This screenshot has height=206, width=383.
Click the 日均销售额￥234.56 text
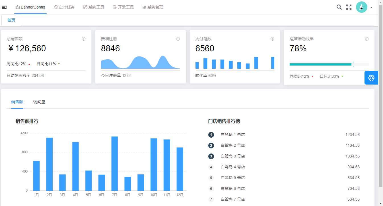[25, 76]
